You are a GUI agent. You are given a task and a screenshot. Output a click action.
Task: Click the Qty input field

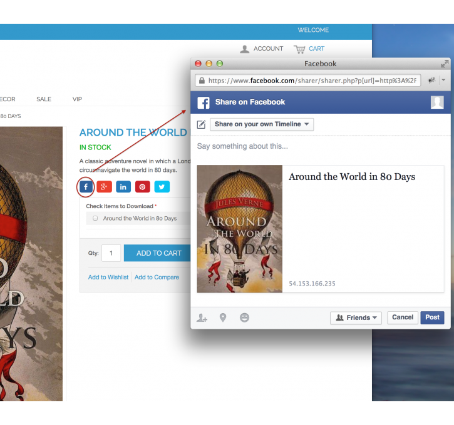[111, 253]
